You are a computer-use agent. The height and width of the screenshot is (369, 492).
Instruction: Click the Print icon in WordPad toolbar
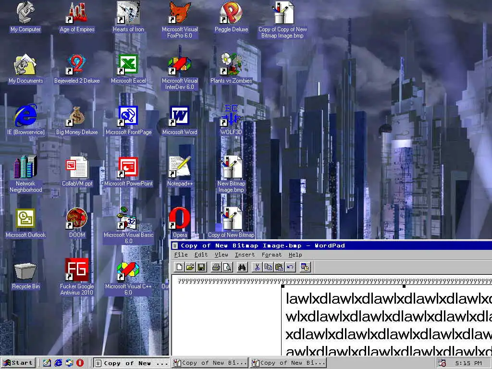pos(216,267)
